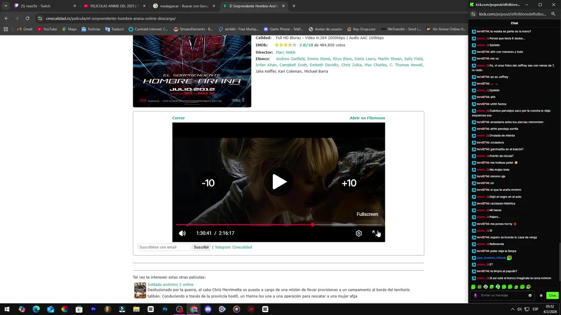Open Microsoft Edge from the taskbar
This screenshot has height=315, width=561.
pyautogui.click(x=36, y=309)
